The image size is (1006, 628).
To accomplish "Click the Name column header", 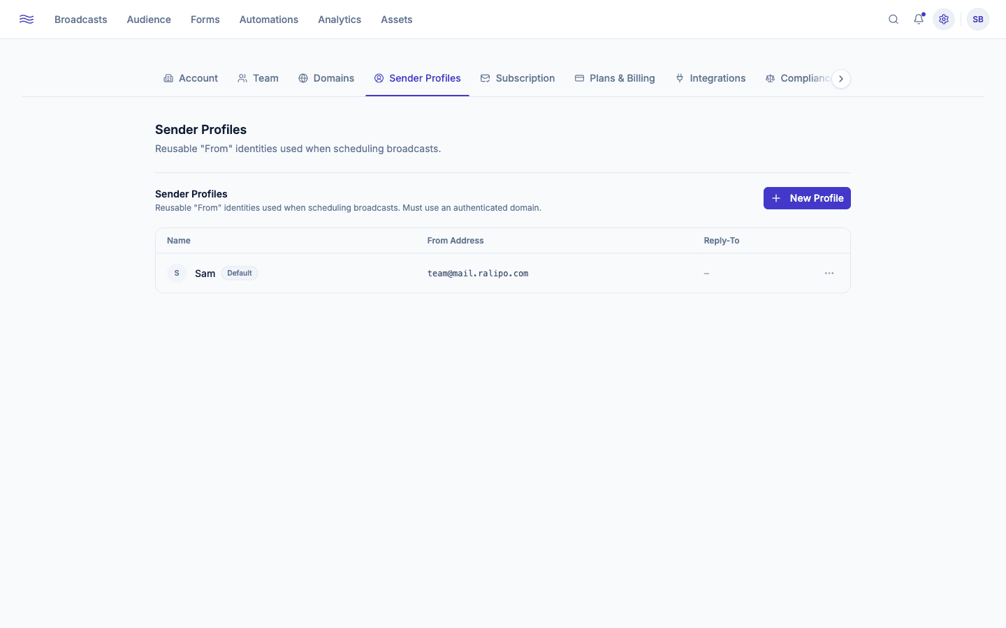I will [179, 241].
